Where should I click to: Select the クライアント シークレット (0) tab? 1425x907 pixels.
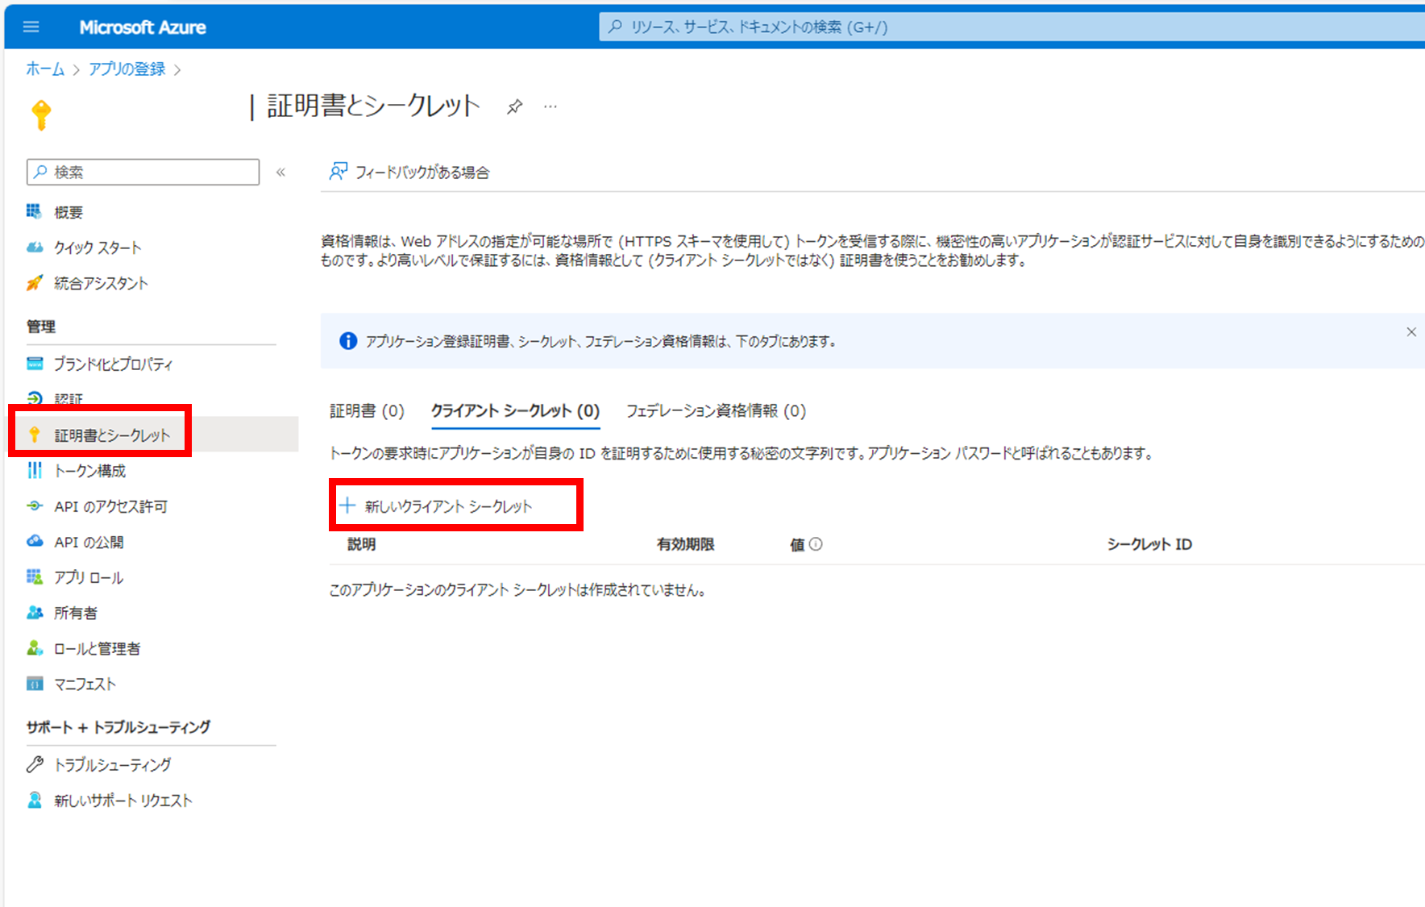[515, 411]
